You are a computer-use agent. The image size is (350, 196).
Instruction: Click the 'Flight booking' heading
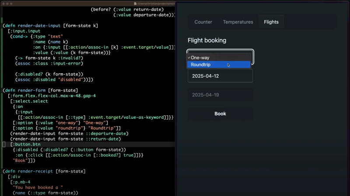pyautogui.click(x=207, y=40)
